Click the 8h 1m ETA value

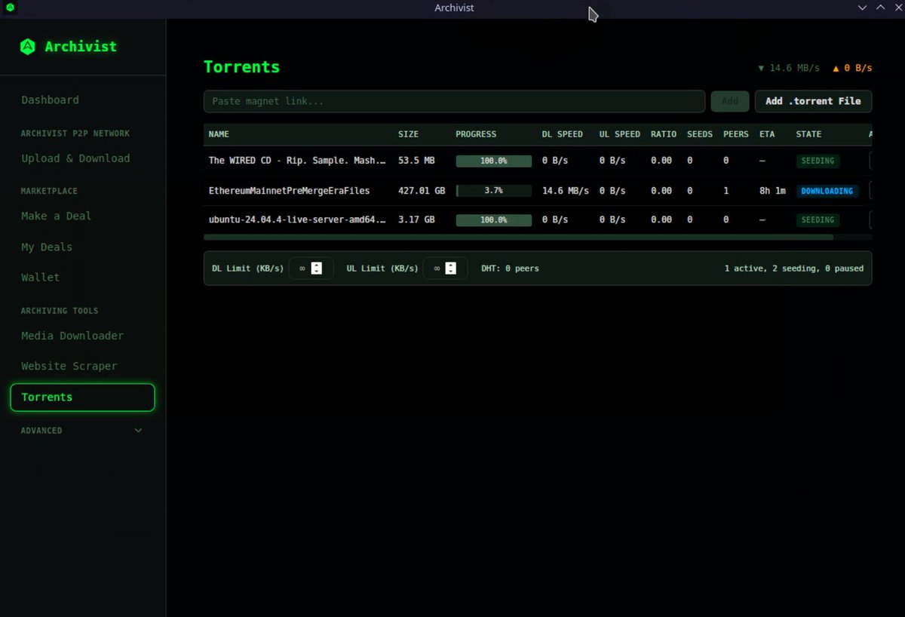(x=772, y=191)
